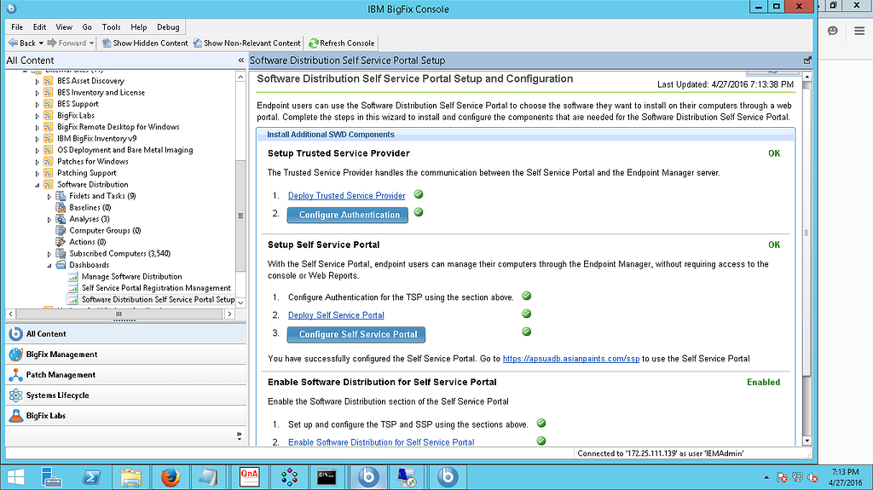Viewport: 873px width, 490px height.
Task: Select the BigFix Labs flask icon
Action: tap(14, 416)
